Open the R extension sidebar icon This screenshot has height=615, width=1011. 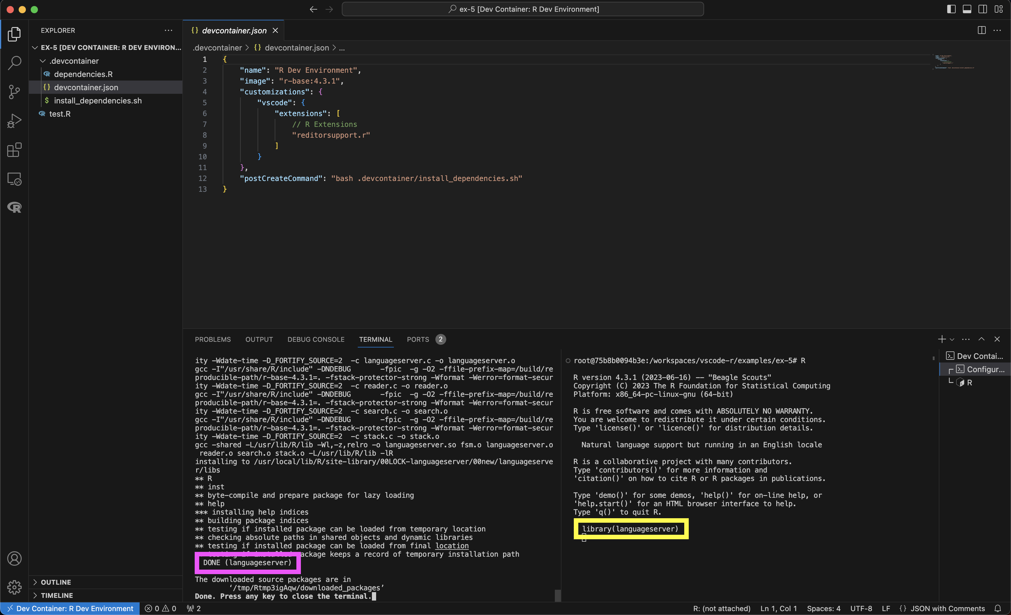tap(14, 207)
